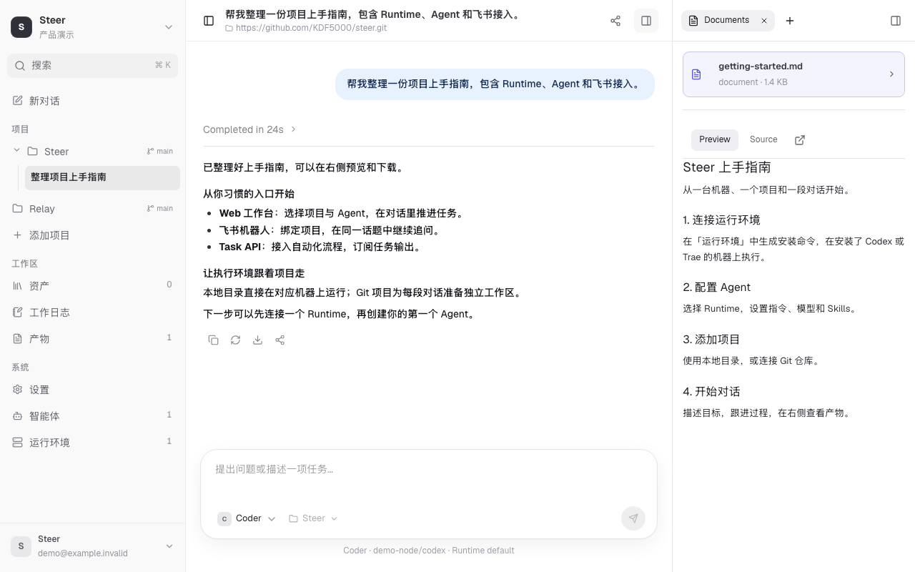Switch to the Source tab

[763, 139]
